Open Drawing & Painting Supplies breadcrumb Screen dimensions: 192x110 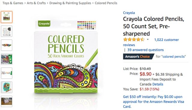[70, 3]
